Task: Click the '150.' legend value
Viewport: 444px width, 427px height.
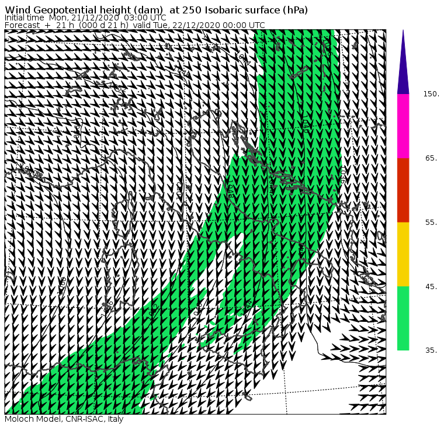Action: point(431,94)
